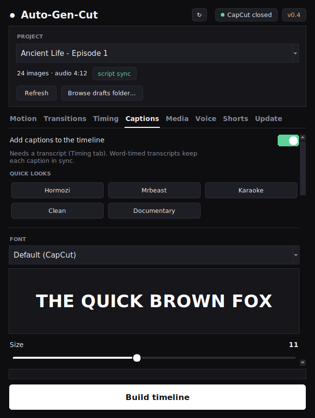This screenshot has width=315, height=418.
Task: Click the CapCut closed status badge
Action: click(x=246, y=15)
